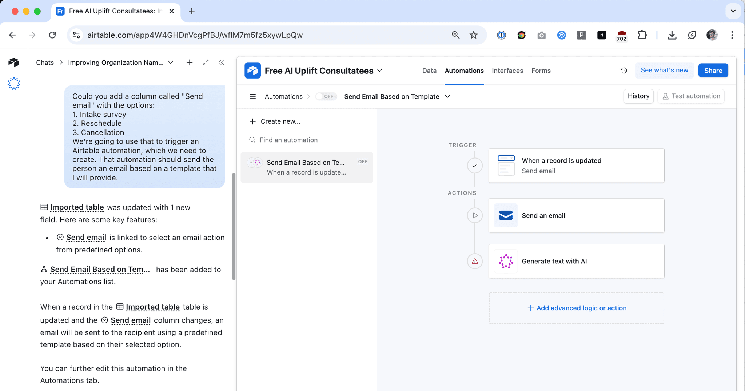The width and height of the screenshot is (745, 391).
Task: Click the Chats breadcrumb link
Action: coord(45,63)
